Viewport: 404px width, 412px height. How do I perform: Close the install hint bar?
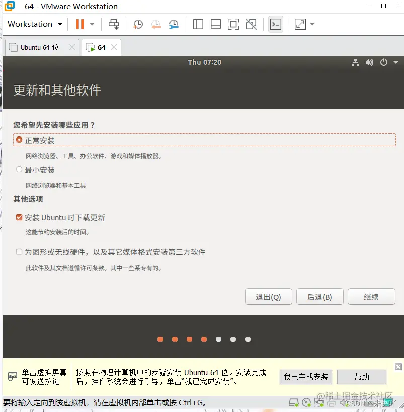point(398,367)
